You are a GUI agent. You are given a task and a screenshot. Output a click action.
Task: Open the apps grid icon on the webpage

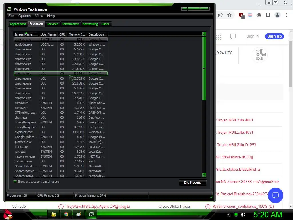tap(218, 36)
